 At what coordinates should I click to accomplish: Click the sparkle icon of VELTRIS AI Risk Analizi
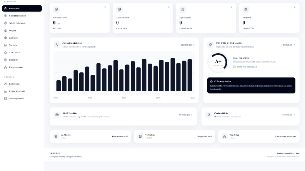point(210,45)
